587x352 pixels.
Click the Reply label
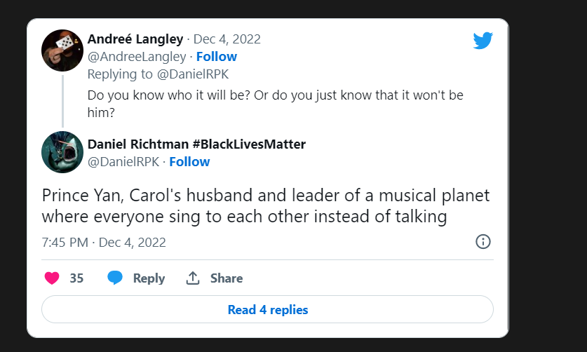coord(149,278)
